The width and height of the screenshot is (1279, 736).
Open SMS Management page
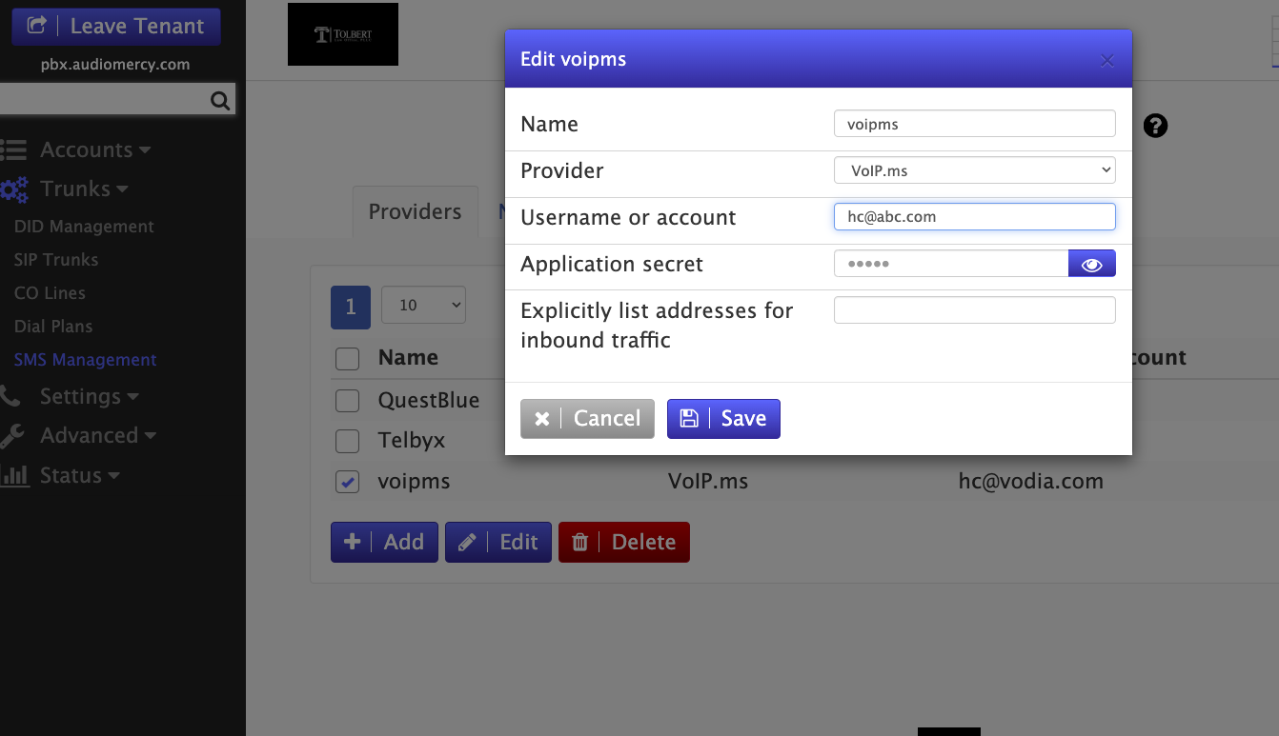pos(86,360)
